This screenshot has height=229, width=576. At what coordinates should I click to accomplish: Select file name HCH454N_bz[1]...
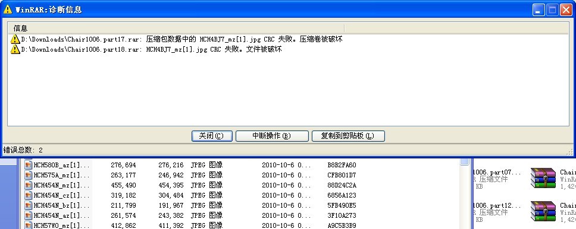(62, 205)
